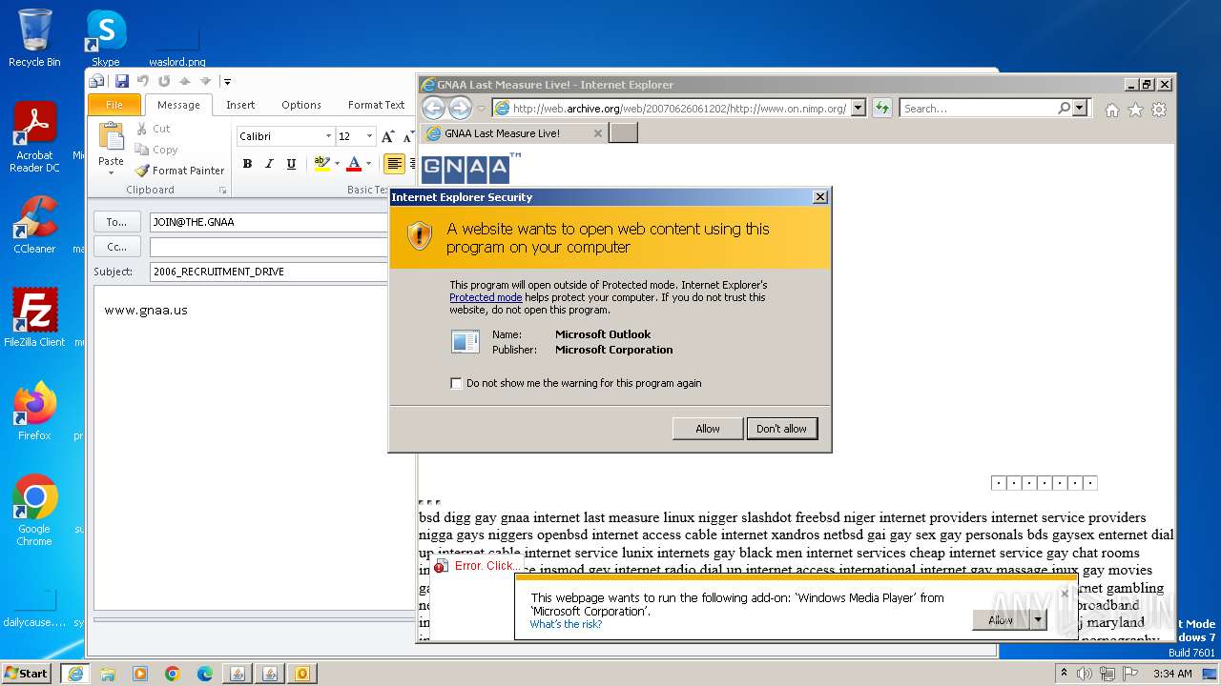Screen dimensions: 1221x686
Task: Open address bar autocomplete dropdown
Action: 858,108
